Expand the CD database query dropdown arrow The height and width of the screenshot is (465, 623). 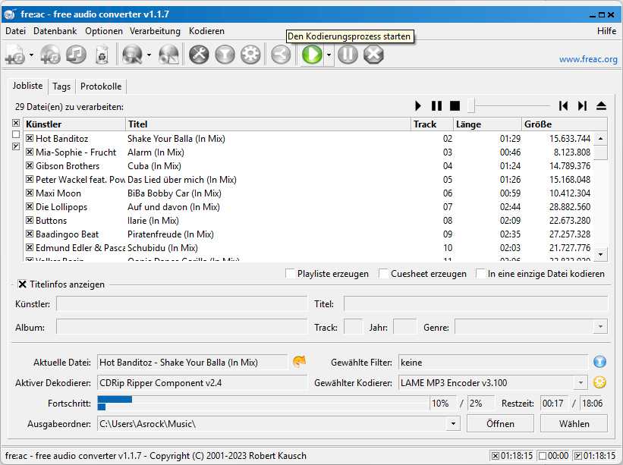tap(149, 55)
